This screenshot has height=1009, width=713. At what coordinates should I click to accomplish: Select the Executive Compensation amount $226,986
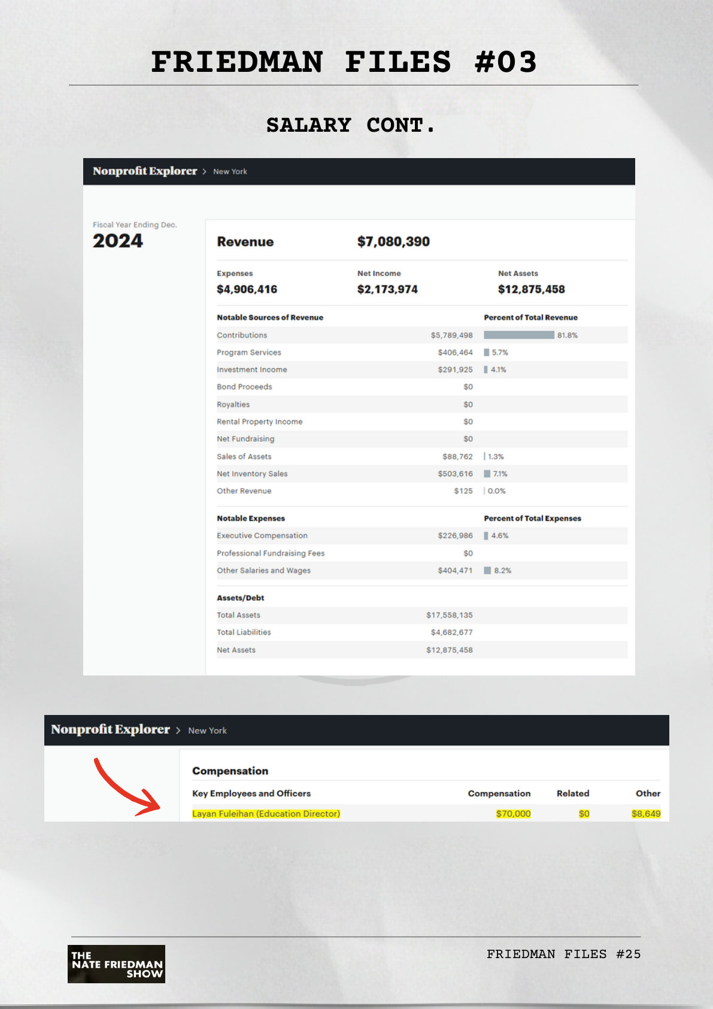click(455, 536)
